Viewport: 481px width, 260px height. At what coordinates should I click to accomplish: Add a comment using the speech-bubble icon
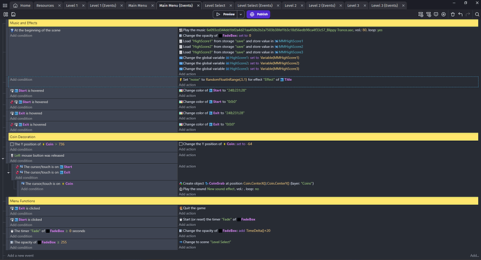pos(436,15)
